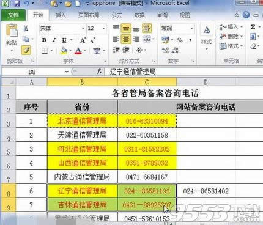Viewport: 263px width, 225px height.
Task: Align text left
Action: click(x=116, y=39)
